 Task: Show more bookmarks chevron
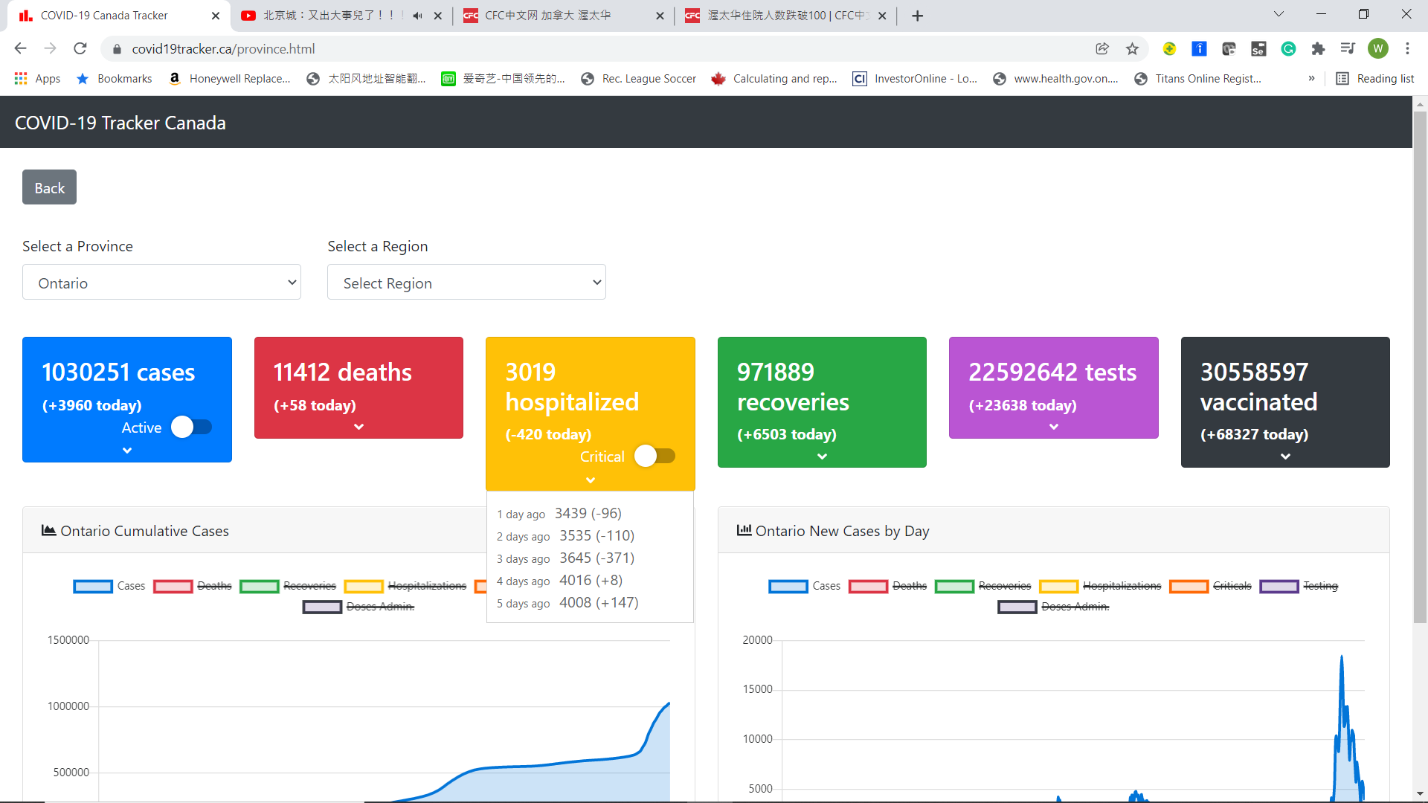pyautogui.click(x=1311, y=79)
